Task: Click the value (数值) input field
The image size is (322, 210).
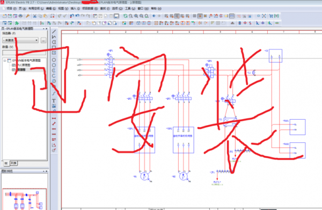Action: (24, 53)
